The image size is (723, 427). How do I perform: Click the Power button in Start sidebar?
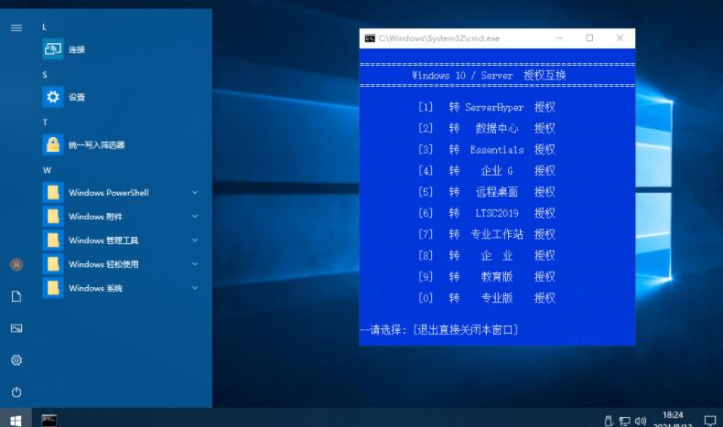click(x=16, y=392)
